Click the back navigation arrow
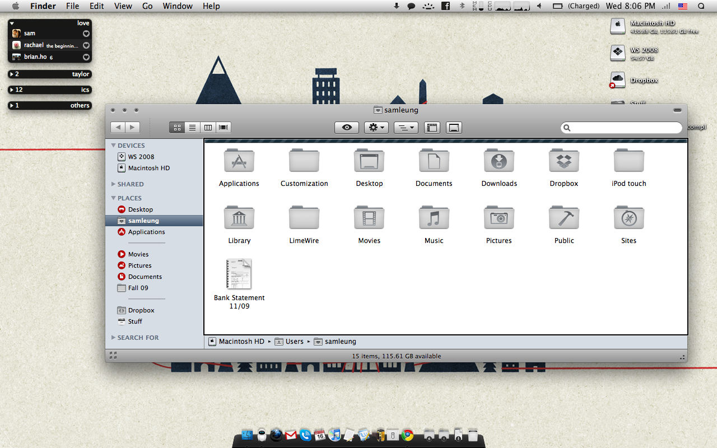717x448 pixels. [x=118, y=127]
